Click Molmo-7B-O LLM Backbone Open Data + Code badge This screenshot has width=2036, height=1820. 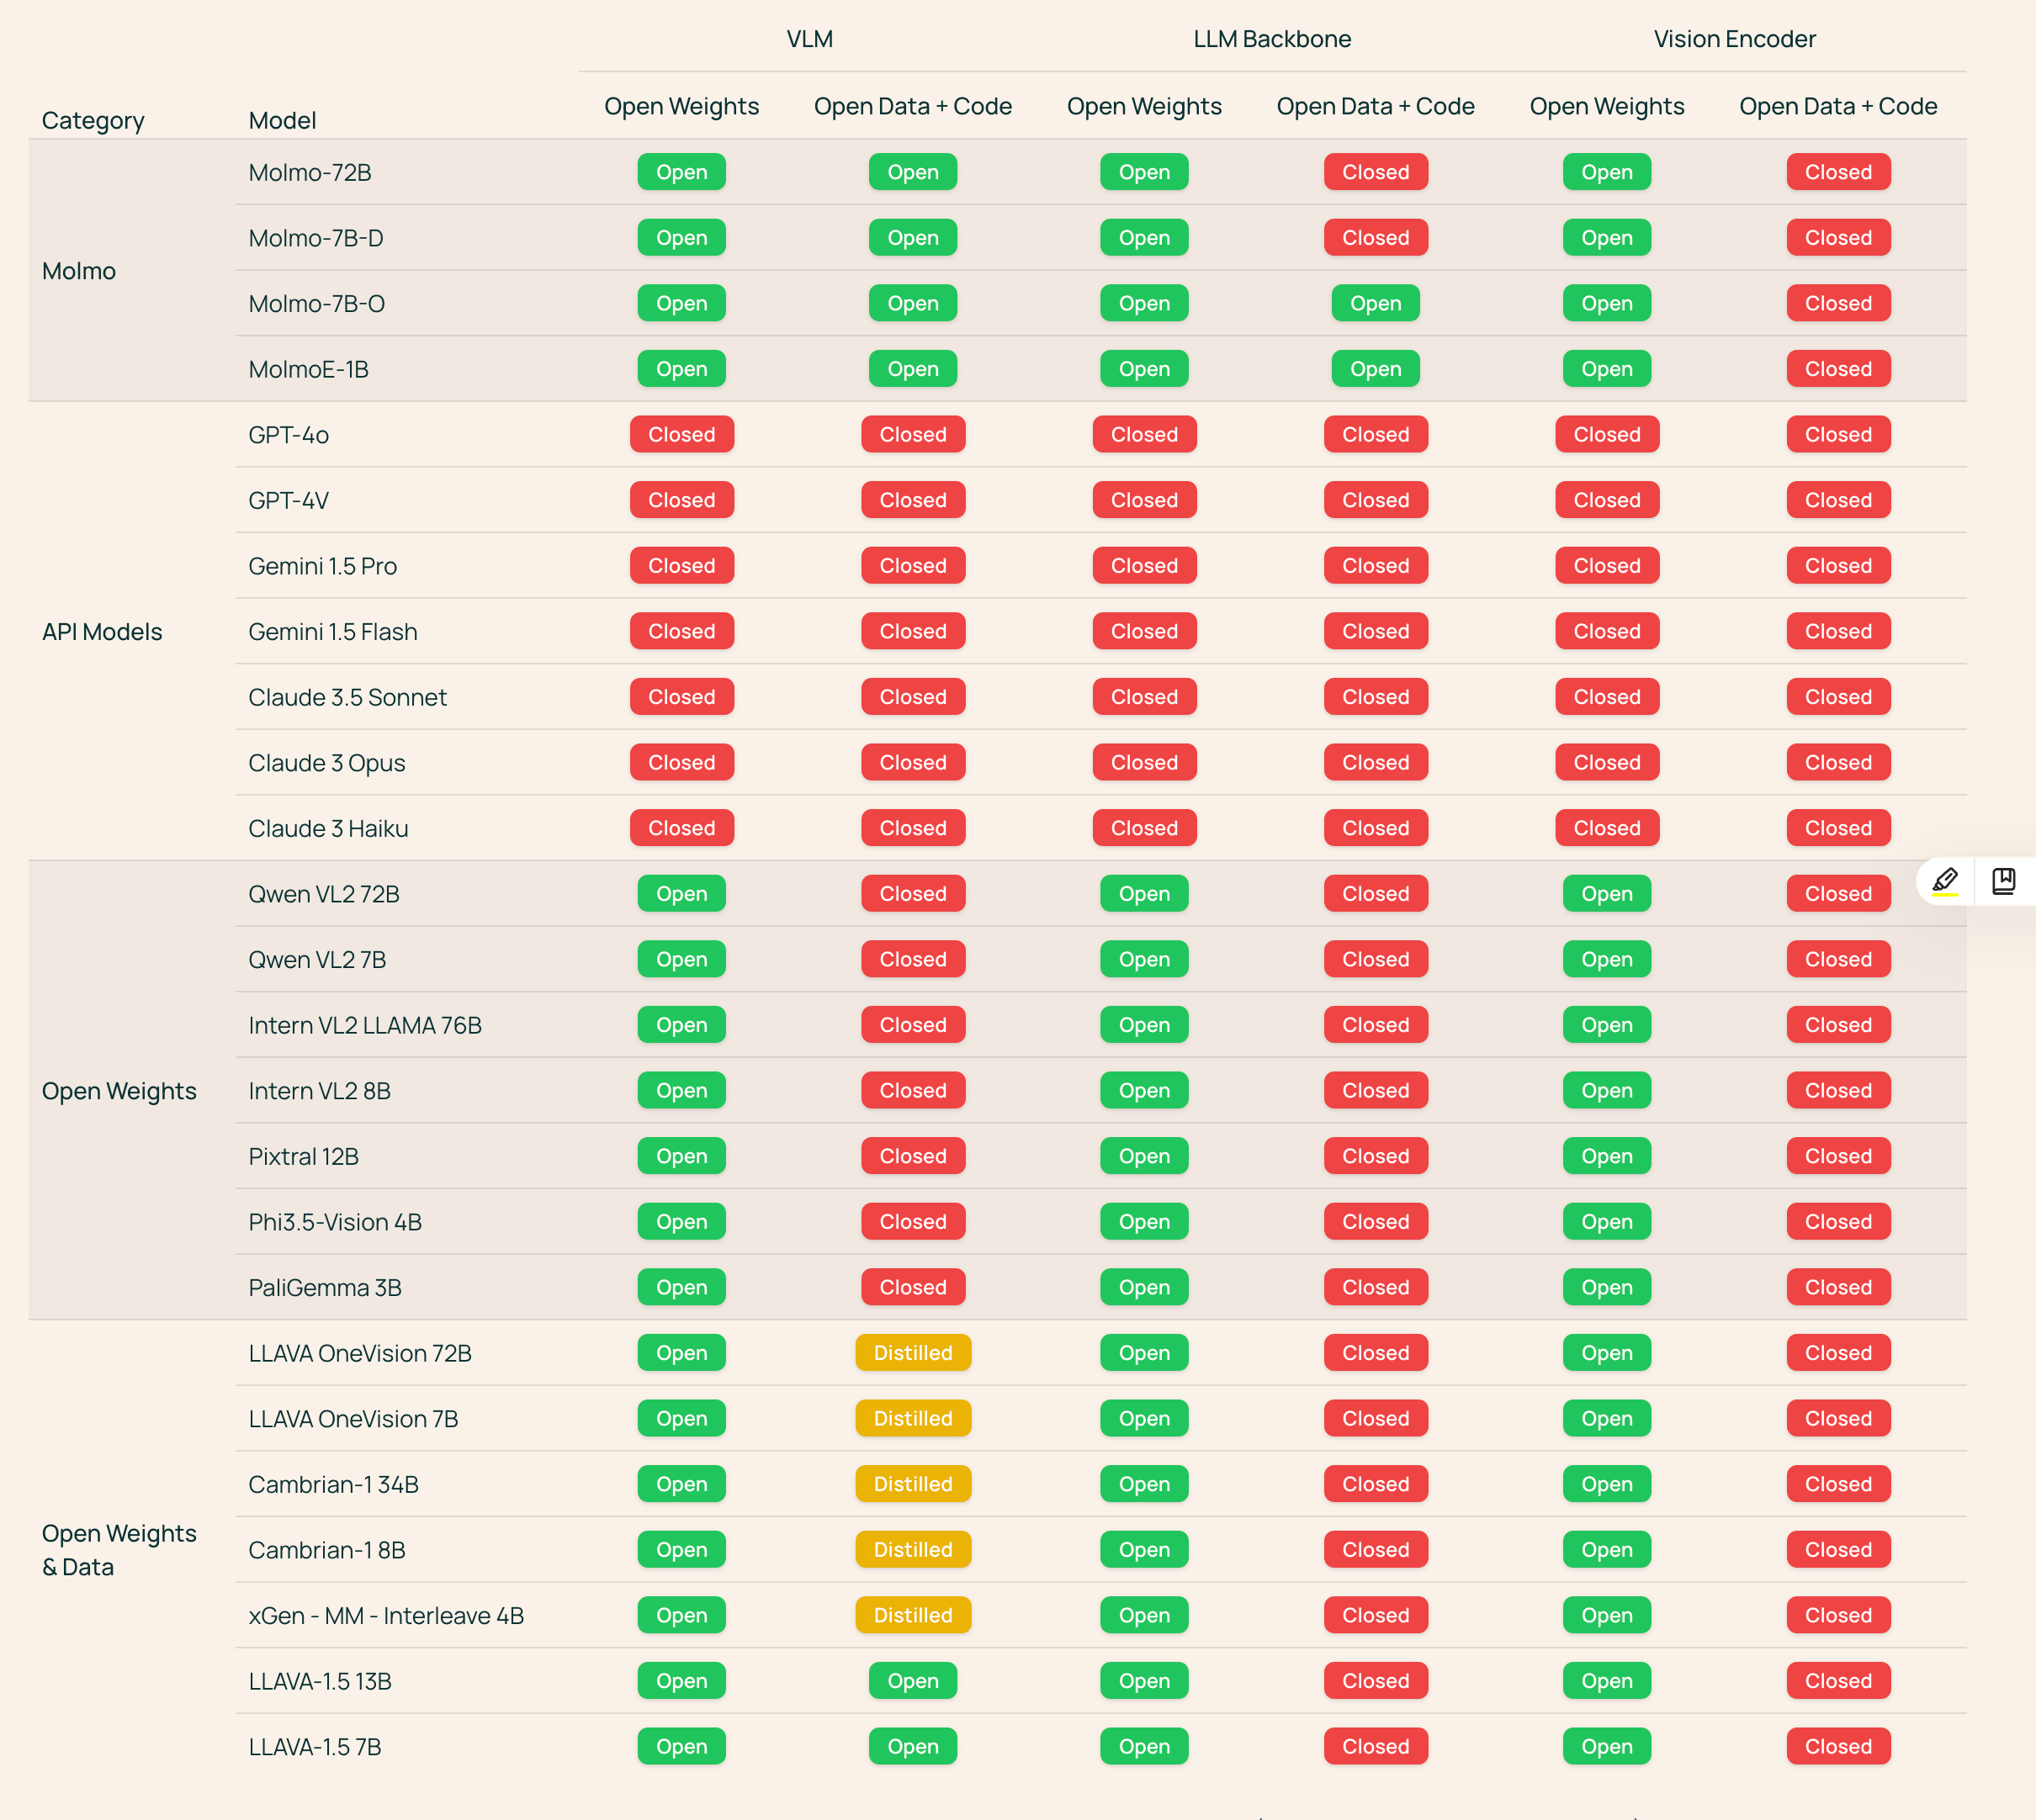tap(1375, 304)
